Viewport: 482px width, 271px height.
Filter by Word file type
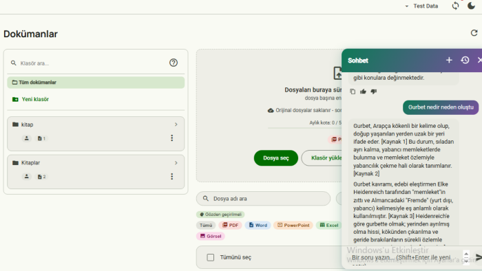tap(258, 226)
